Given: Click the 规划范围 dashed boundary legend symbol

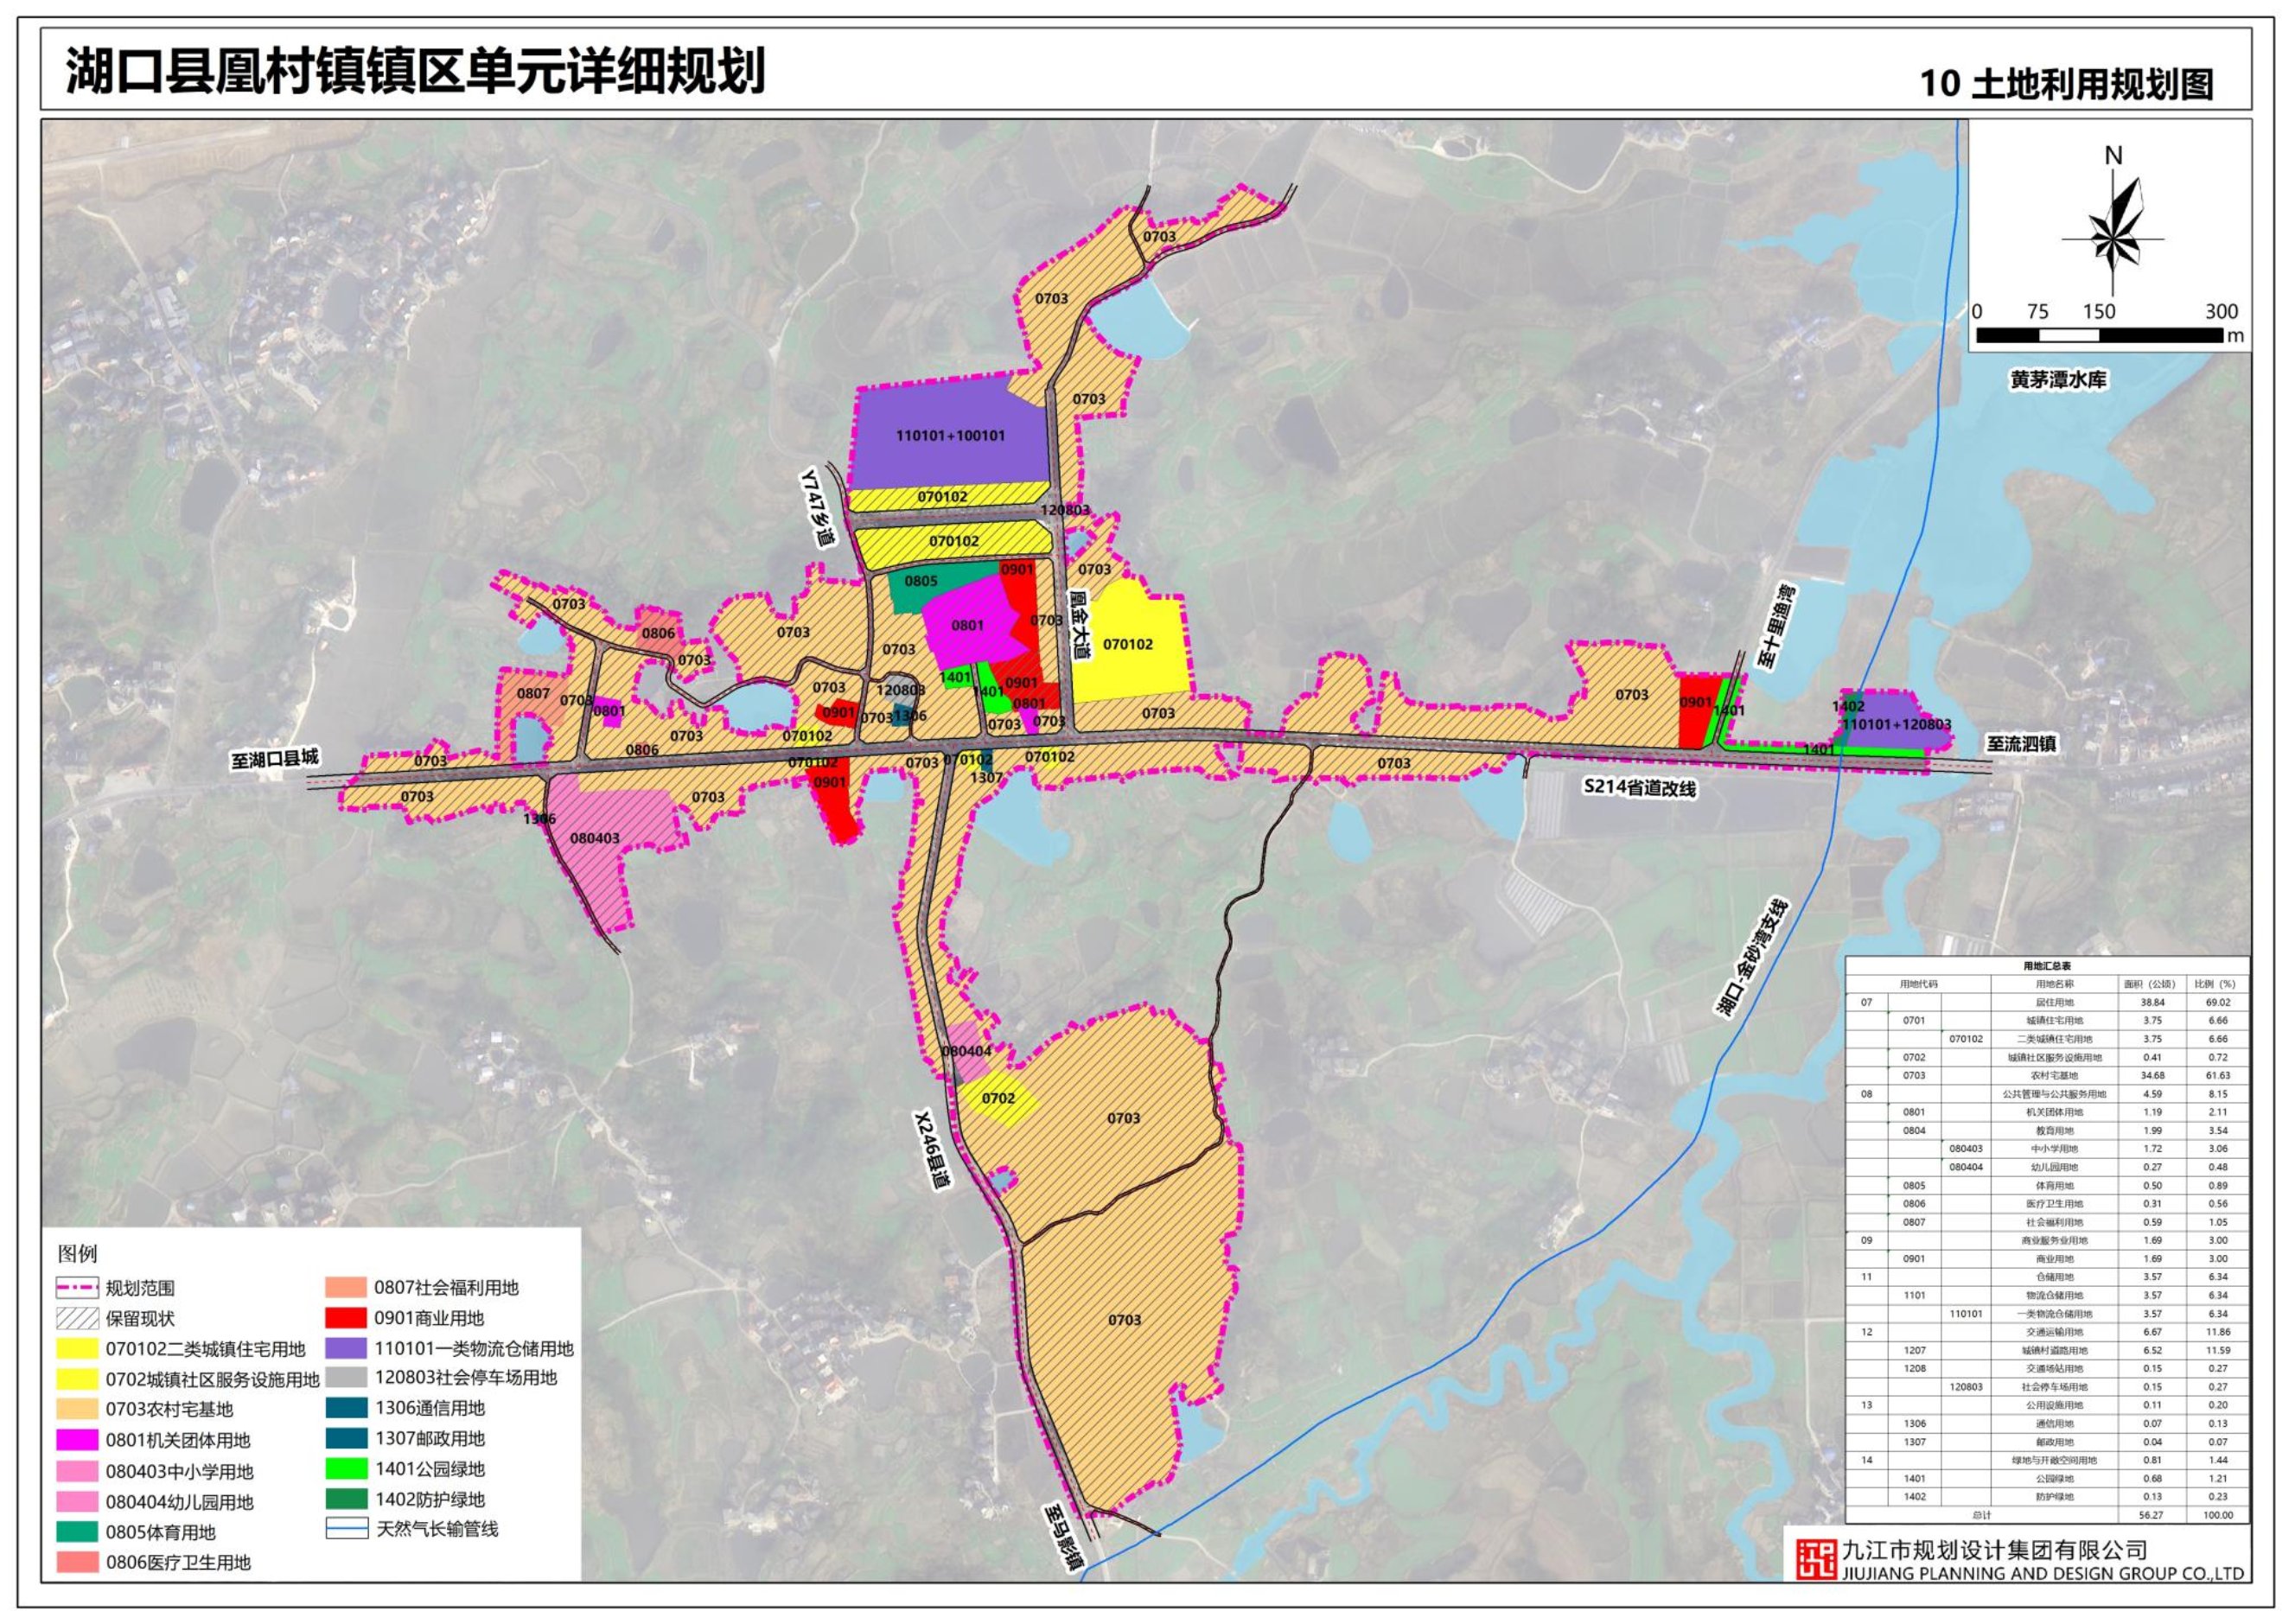Looking at the screenshot, I should tap(78, 1288).
